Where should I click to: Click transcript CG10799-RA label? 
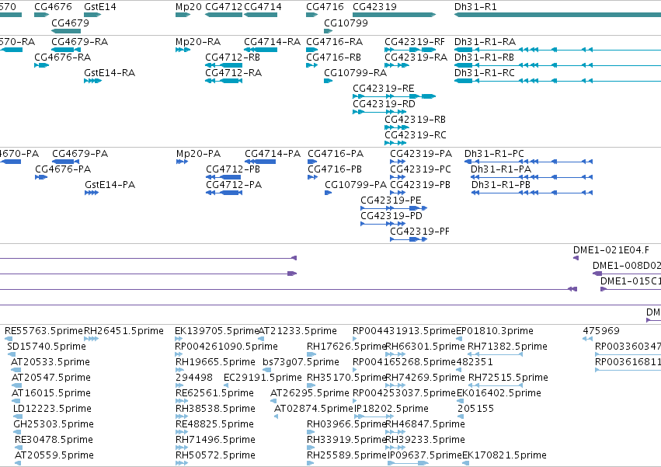pyautogui.click(x=356, y=72)
